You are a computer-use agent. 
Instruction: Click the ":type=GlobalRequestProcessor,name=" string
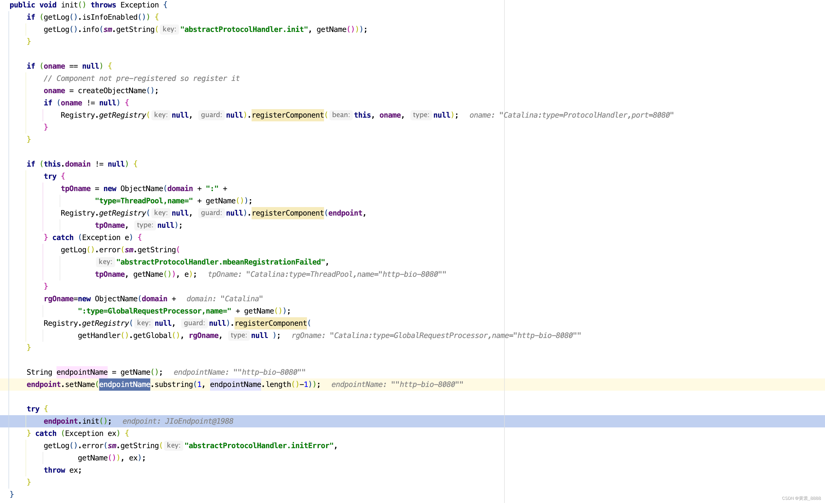(154, 311)
